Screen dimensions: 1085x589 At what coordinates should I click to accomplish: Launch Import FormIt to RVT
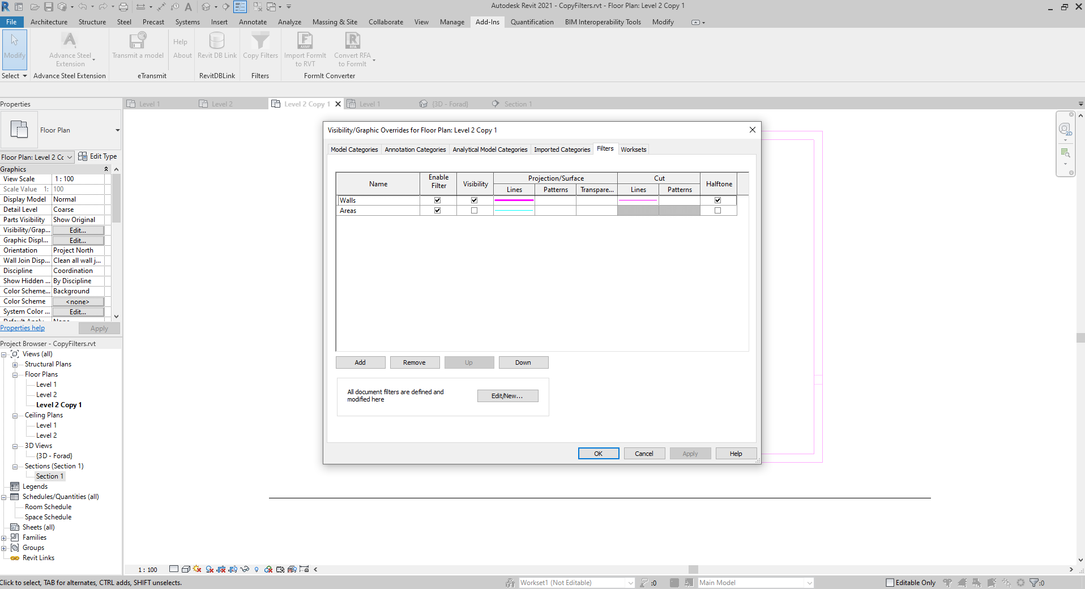click(x=305, y=41)
